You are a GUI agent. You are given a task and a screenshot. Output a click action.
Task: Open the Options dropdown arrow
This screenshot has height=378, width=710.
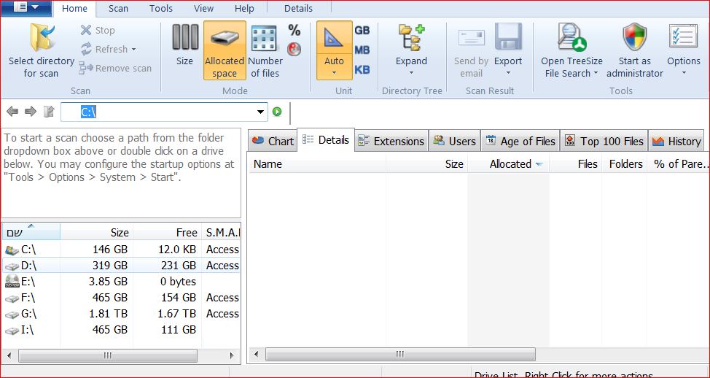683,73
